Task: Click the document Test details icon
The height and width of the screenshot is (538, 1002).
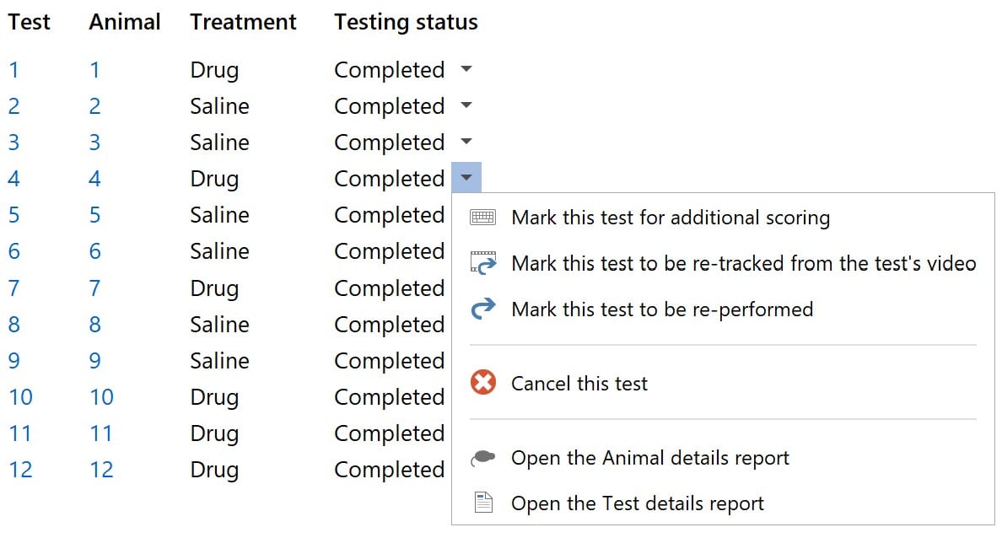Action: [482, 503]
